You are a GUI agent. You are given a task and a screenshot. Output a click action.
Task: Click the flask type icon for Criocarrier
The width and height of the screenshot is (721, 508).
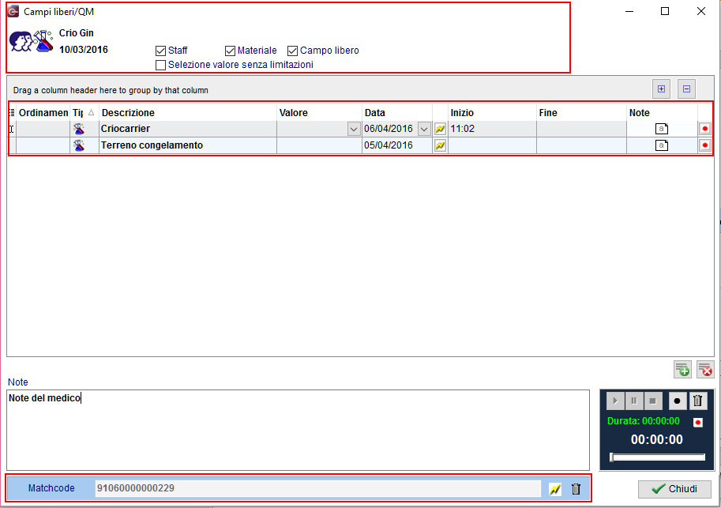point(79,129)
